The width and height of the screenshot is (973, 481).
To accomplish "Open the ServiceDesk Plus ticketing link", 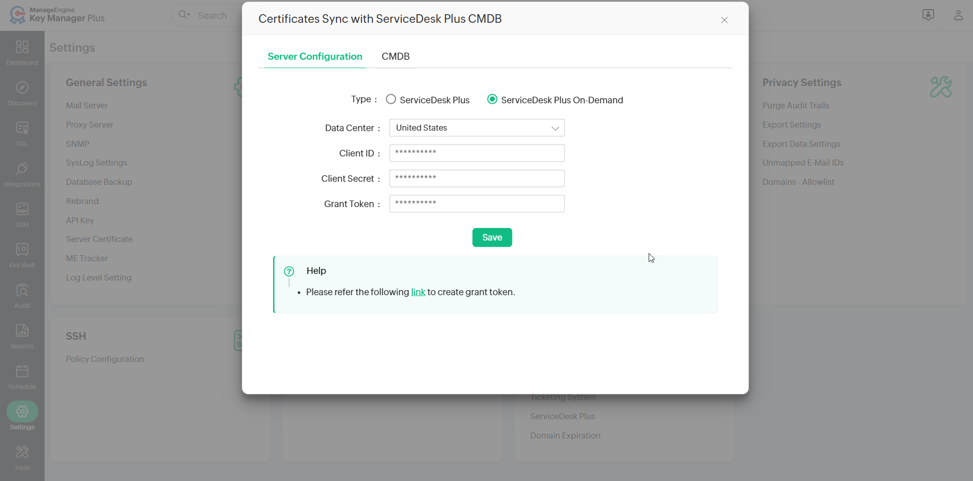I will tap(563, 417).
